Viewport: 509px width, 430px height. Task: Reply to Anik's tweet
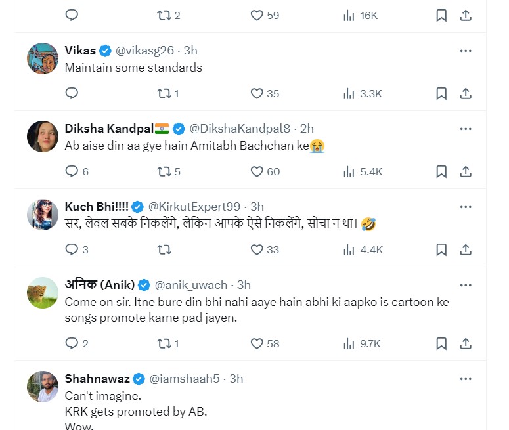pos(72,343)
